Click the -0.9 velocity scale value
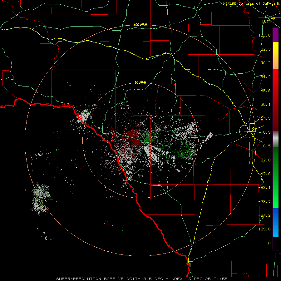Viewport: 281px width, 281px height. point(266,132)
